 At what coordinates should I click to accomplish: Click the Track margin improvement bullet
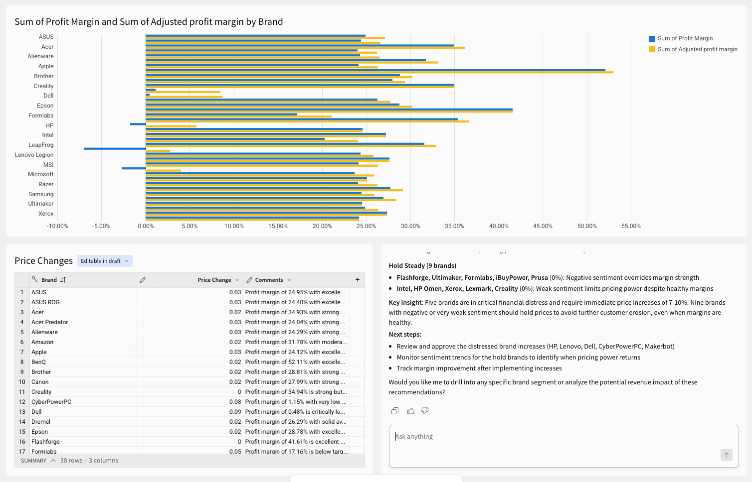click(x=479, y=368)
